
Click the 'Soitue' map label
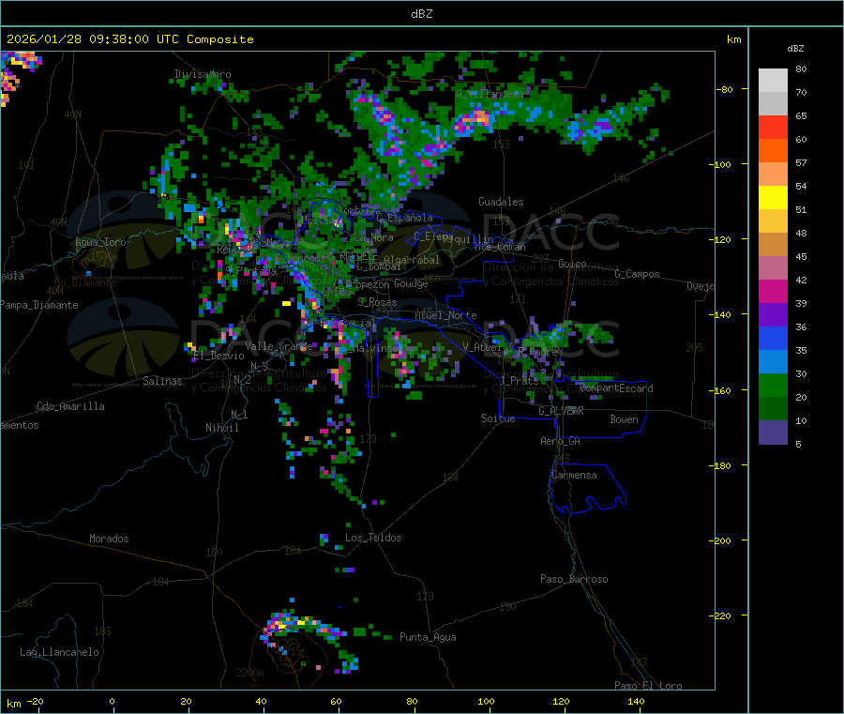pyautogui.click(x=498, y=418)
